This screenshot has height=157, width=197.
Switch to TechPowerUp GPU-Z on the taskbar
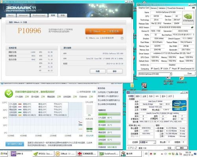click(x=109, y=153)
